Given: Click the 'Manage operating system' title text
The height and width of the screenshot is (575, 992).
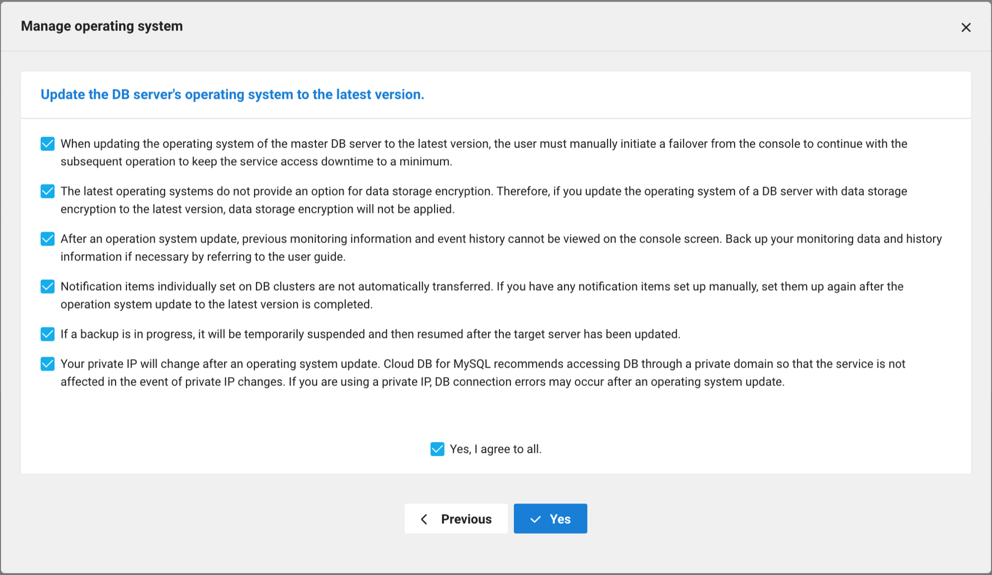Looking at the screenshot, I should (102, 26).
